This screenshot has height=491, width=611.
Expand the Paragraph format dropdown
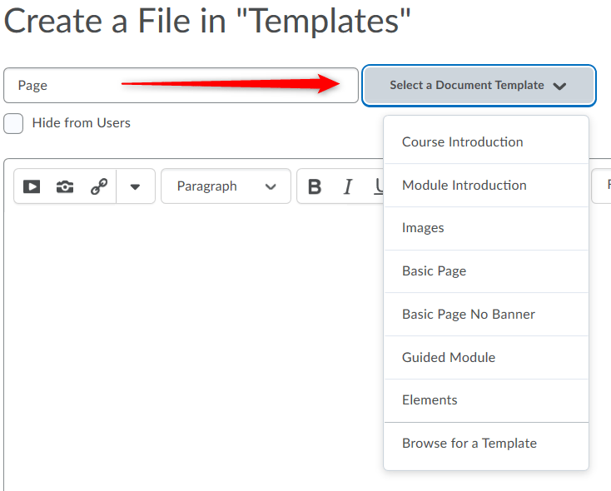226,186
